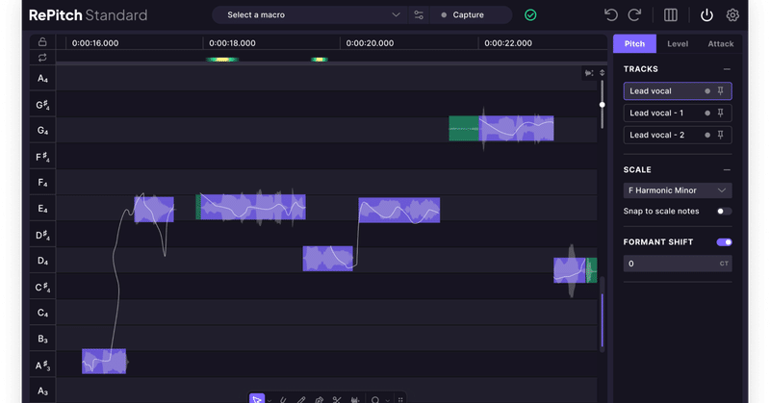
Task: Select the note block on A#3
Action: pos(104,362)
